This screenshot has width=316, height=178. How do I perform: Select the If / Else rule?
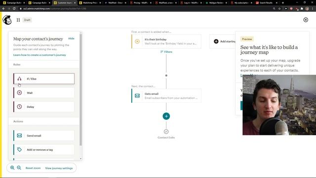point(44,79)
